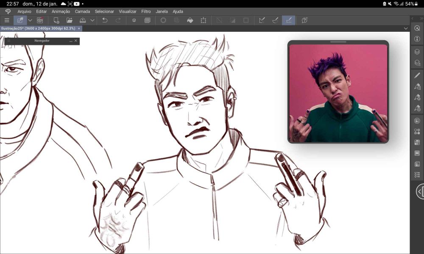Click the Clear Selection dashed-circle icon

163,20
